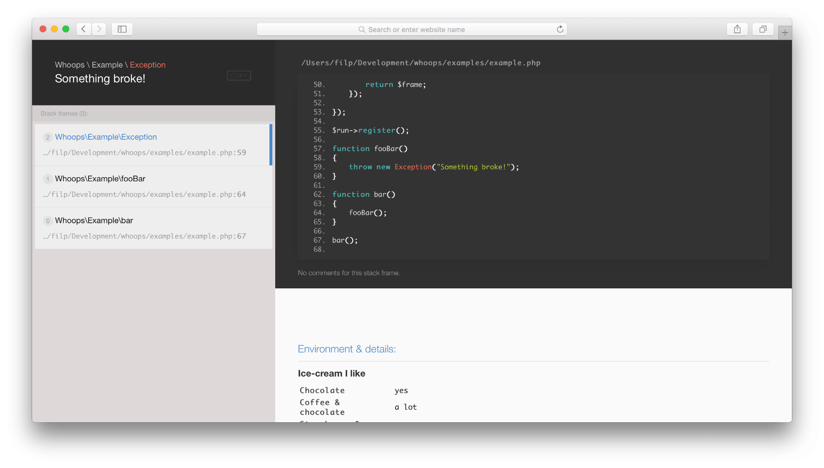Click the sidebar toggle icon
This screenshot has width=824, height=468.
(x=122, y=29)
